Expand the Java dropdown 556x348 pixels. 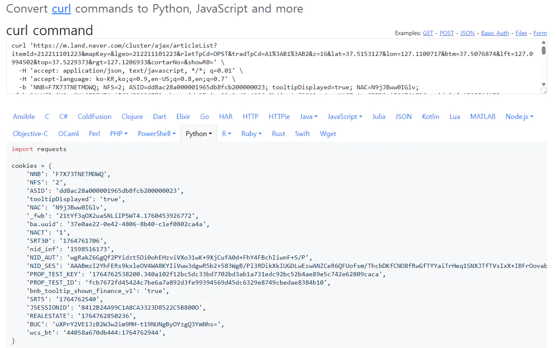(308, 116)
